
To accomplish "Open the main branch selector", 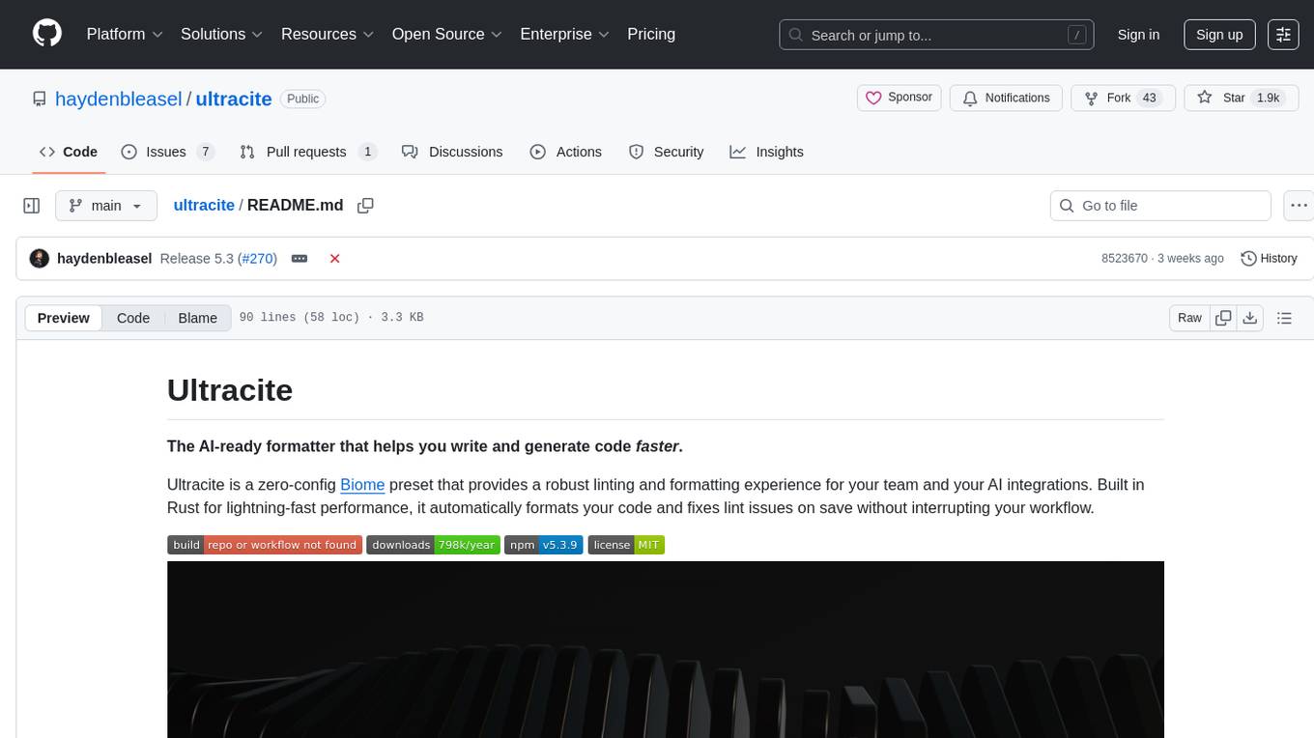I will [x=106, y=206].
